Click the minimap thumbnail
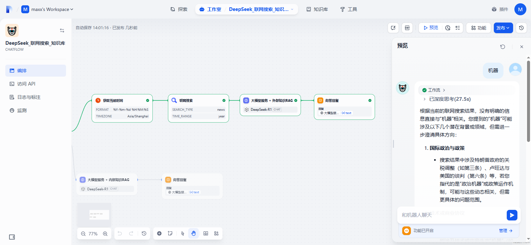The image size is (531, 245). [x=94, y=215]
